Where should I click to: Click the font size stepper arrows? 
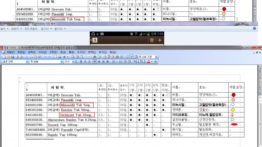pos(76,62)
